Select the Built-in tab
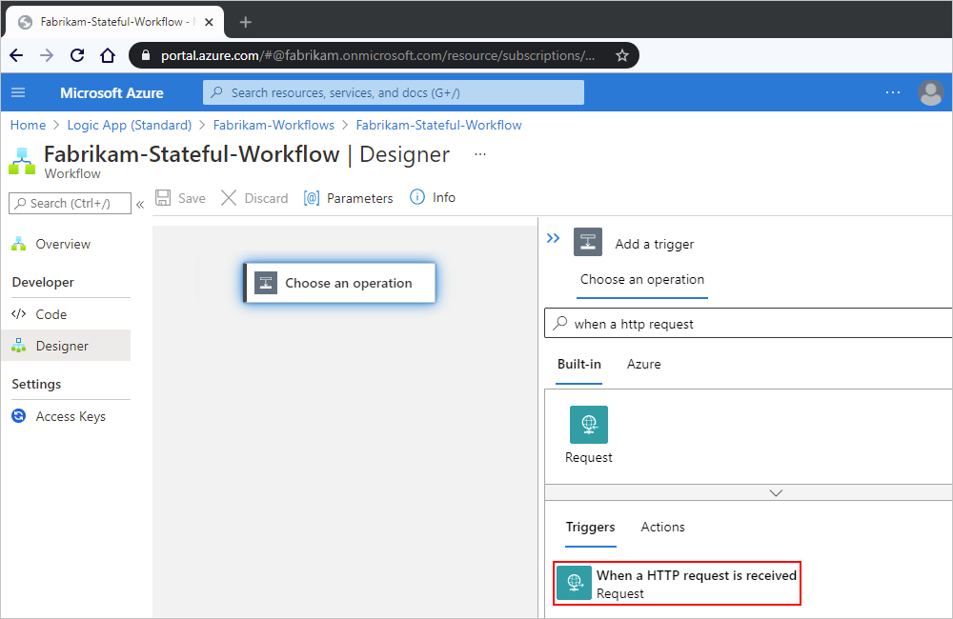953x619 pixels. [x=579, y=364]
